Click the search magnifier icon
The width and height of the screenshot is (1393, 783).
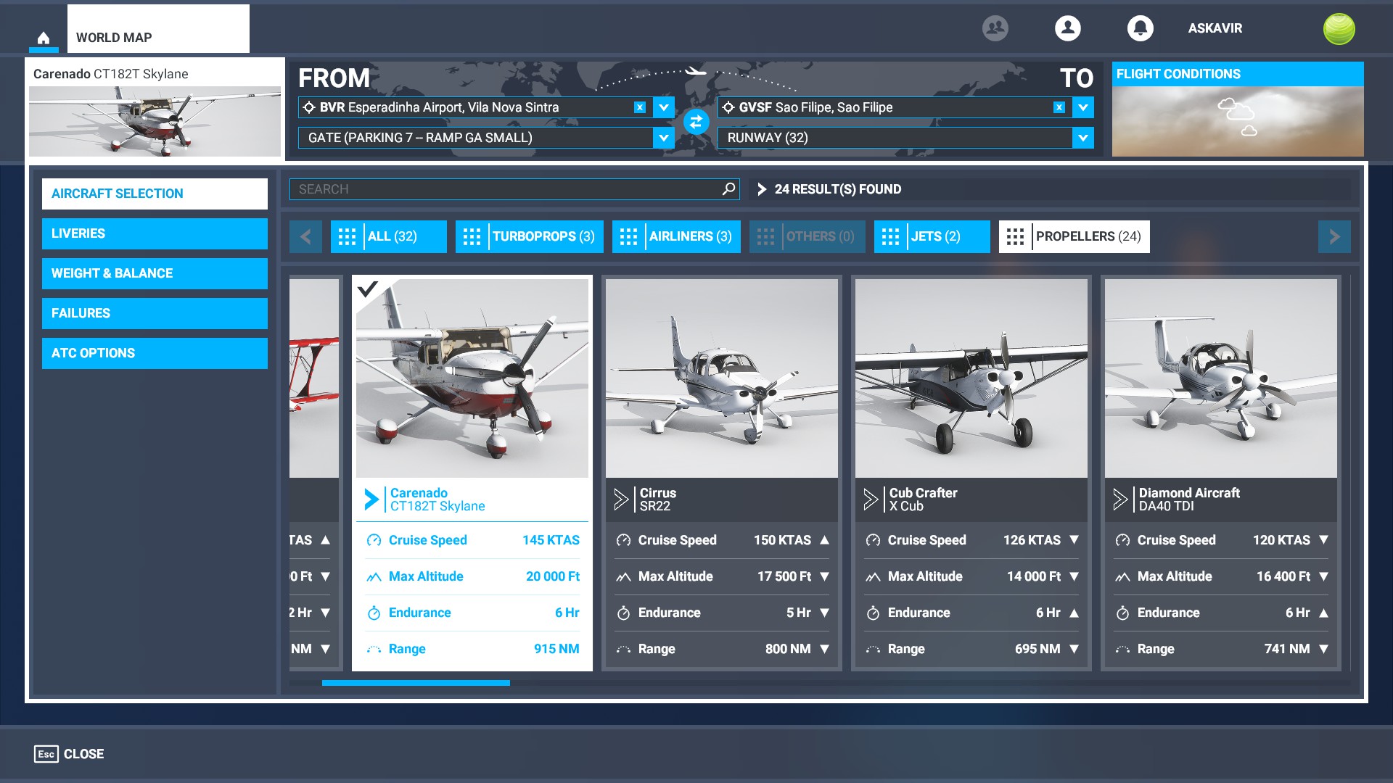tap(728, 189)
